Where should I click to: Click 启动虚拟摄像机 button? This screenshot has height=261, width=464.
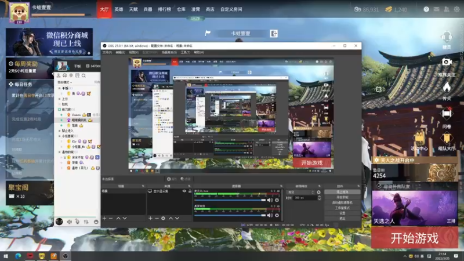(342, 202)
